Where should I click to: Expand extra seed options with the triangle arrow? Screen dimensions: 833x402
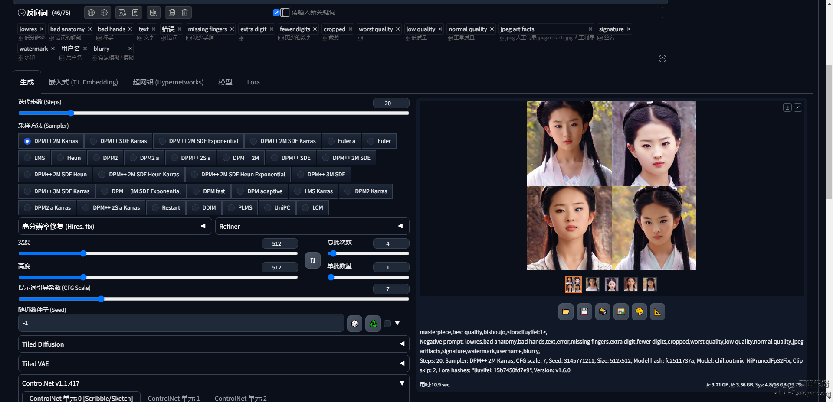tap(397, 323)
